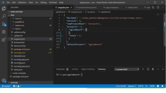Open the Help menu
The image size is (166, 93).
[61, 2]
